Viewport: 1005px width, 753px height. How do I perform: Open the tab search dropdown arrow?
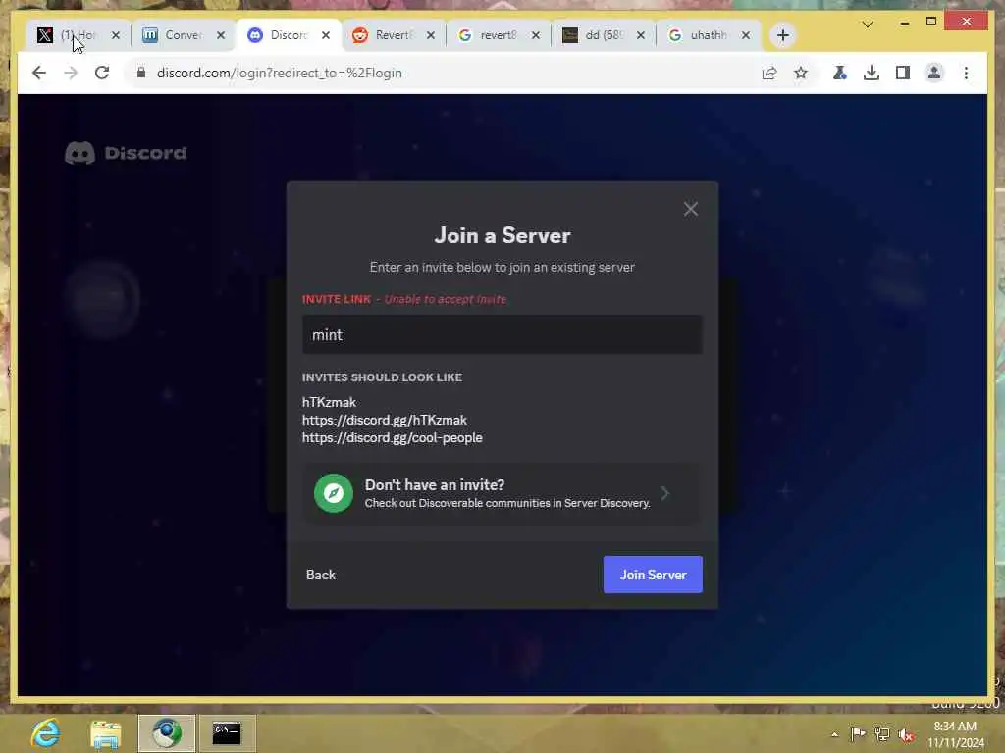point(868,25)
